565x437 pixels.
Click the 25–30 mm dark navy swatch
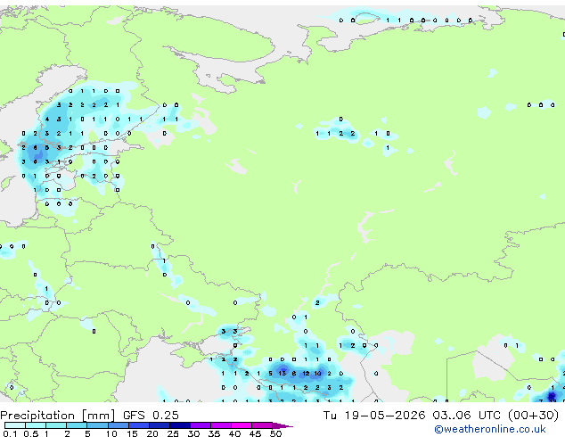click(x=179, y=425)
